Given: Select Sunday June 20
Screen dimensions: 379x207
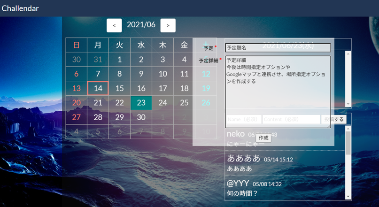Looking at the screenshot, I should 77,103.
